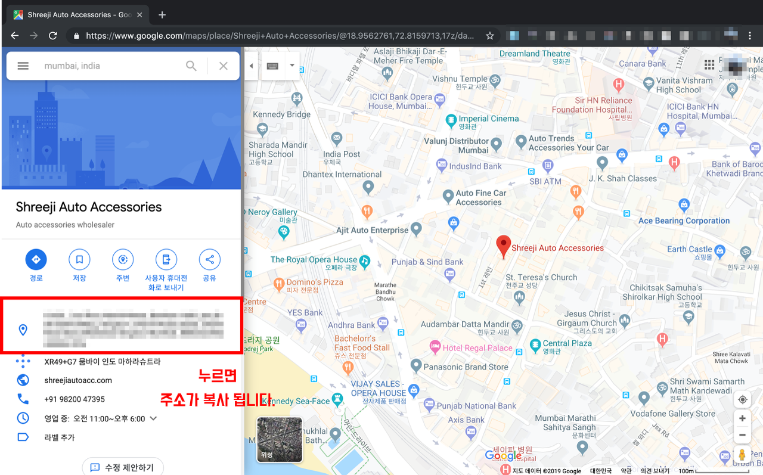This screenshot has height=475, width=763.
Task: Collapse the side panel arrow
Action: coord(252,66)
